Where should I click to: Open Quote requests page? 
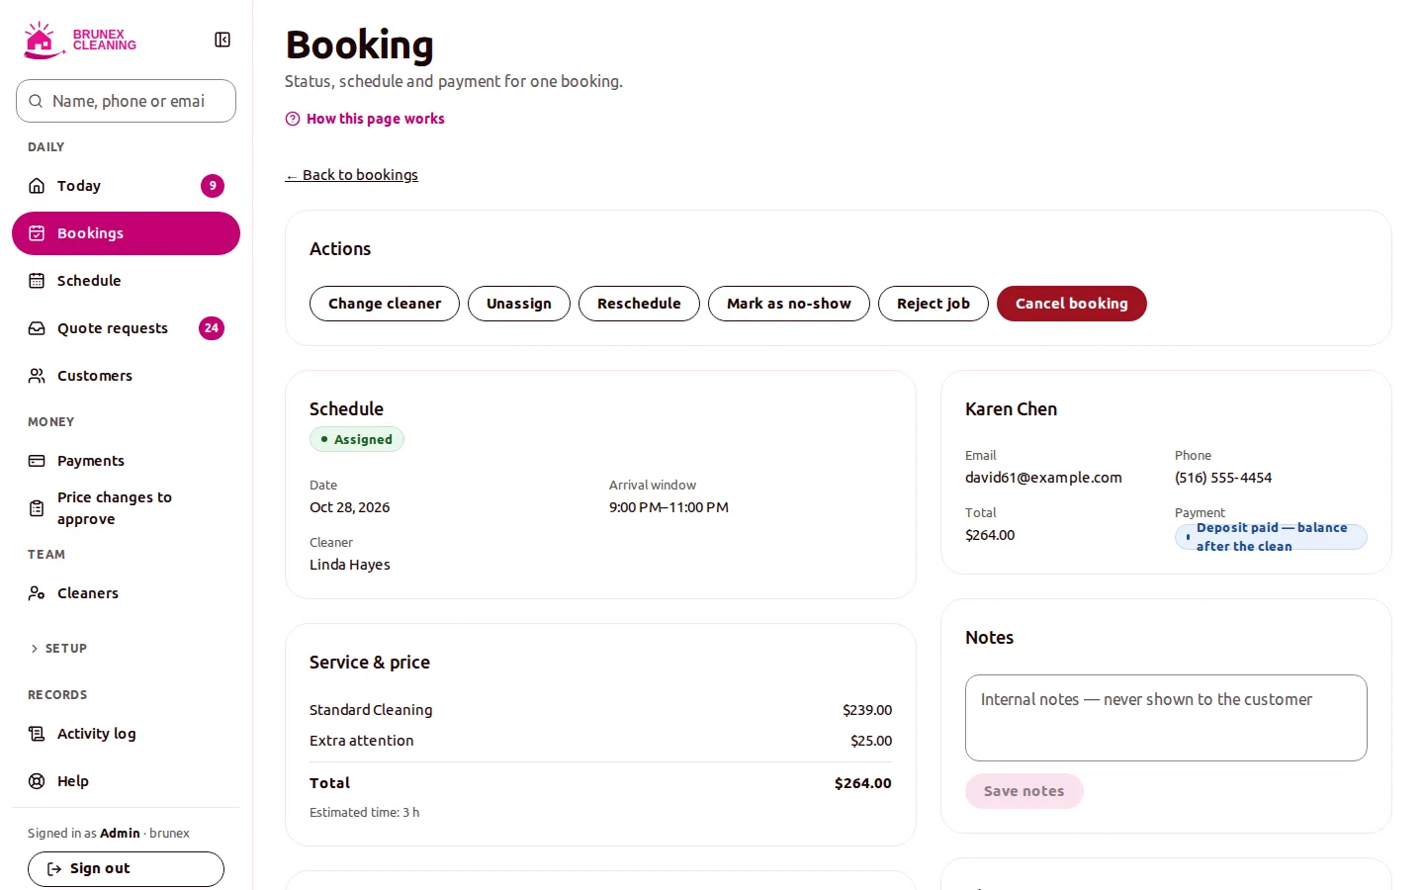126,328
